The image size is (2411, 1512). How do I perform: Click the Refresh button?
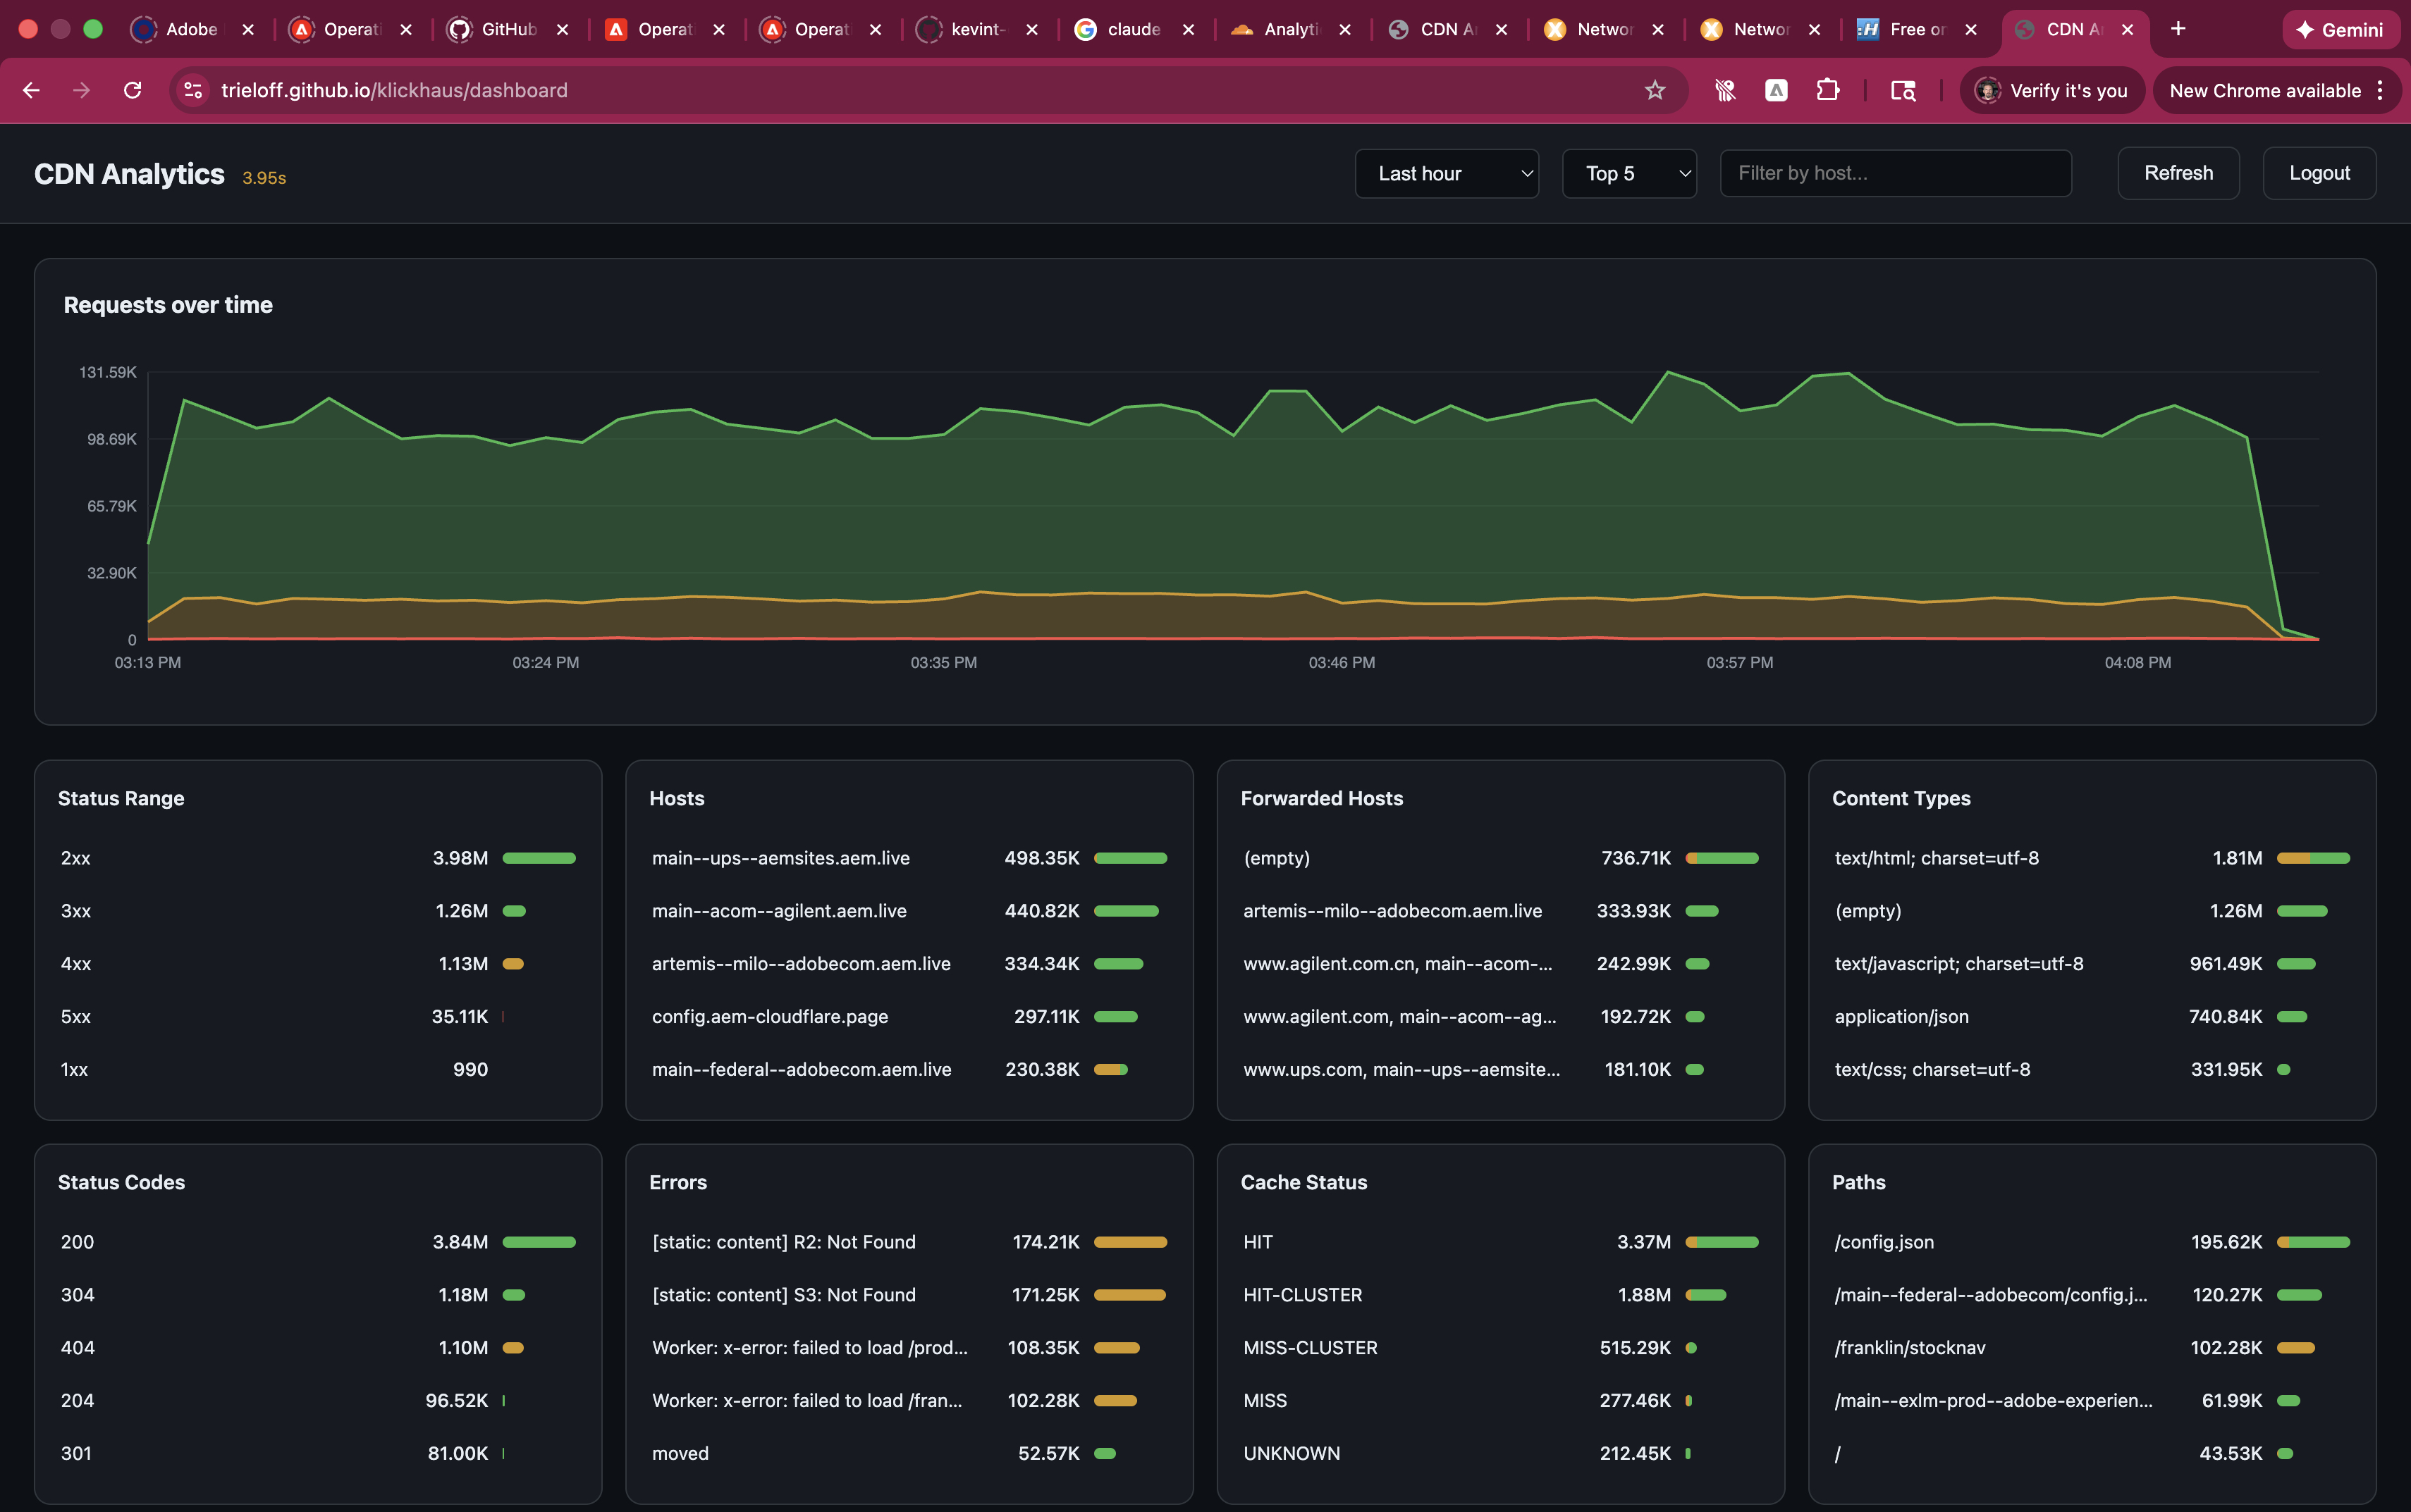click(2178, 173)
